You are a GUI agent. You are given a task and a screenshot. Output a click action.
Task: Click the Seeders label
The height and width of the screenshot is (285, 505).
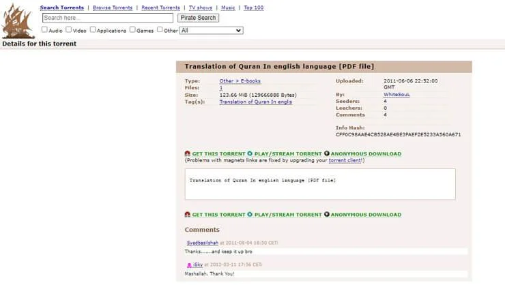(347, 102)
